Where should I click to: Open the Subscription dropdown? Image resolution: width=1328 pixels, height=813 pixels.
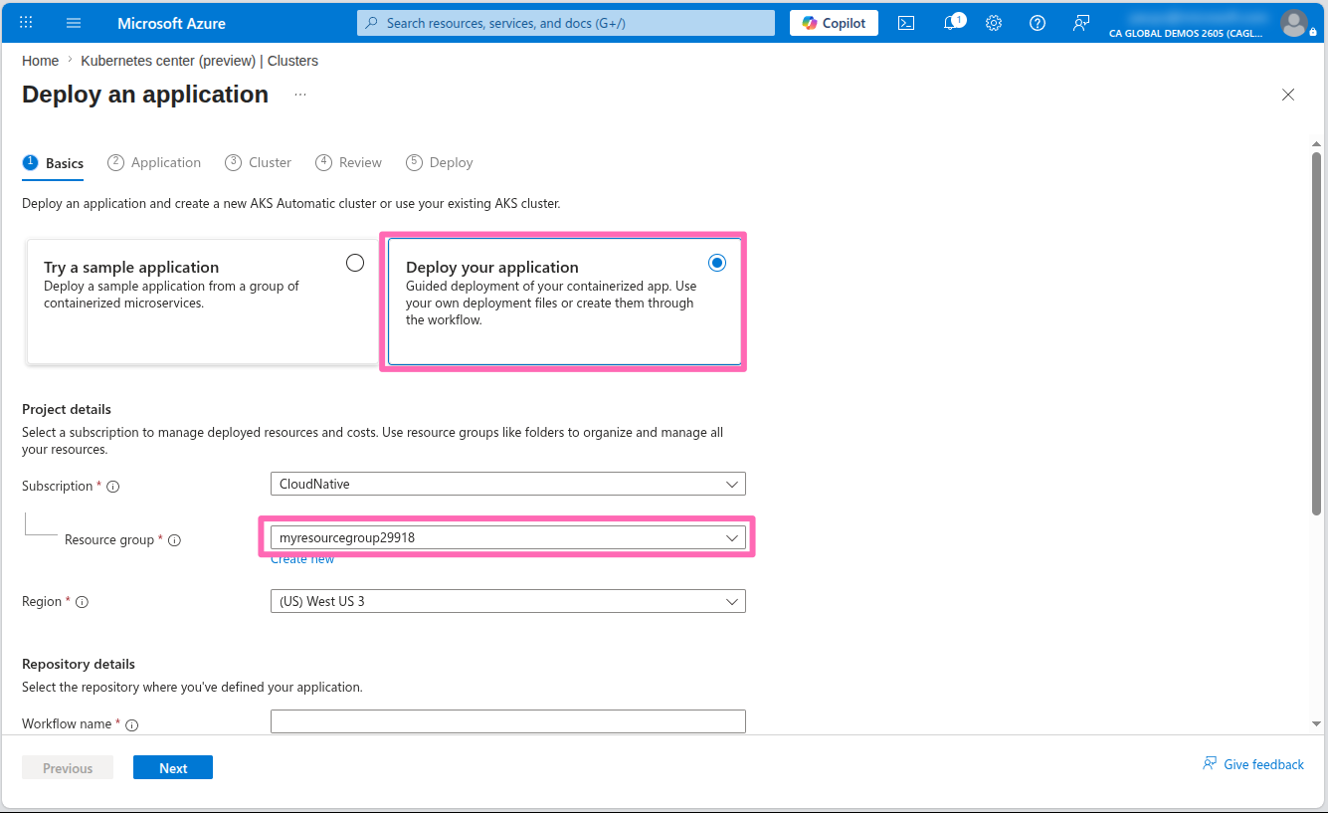(507, 484)
